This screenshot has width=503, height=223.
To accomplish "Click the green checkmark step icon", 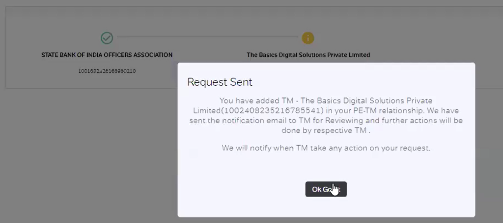I will 107,38.
